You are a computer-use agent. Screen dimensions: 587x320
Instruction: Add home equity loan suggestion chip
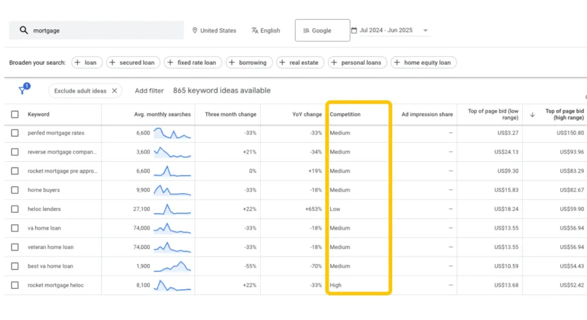(424, 63)
